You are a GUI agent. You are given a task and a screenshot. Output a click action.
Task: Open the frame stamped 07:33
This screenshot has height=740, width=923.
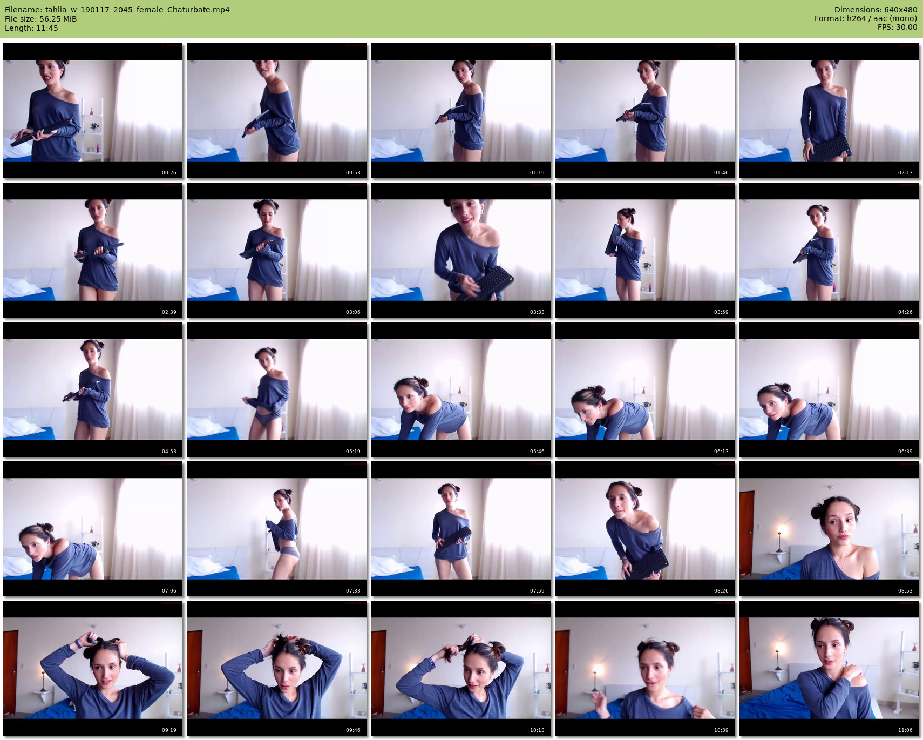click(x=277, y=529)
